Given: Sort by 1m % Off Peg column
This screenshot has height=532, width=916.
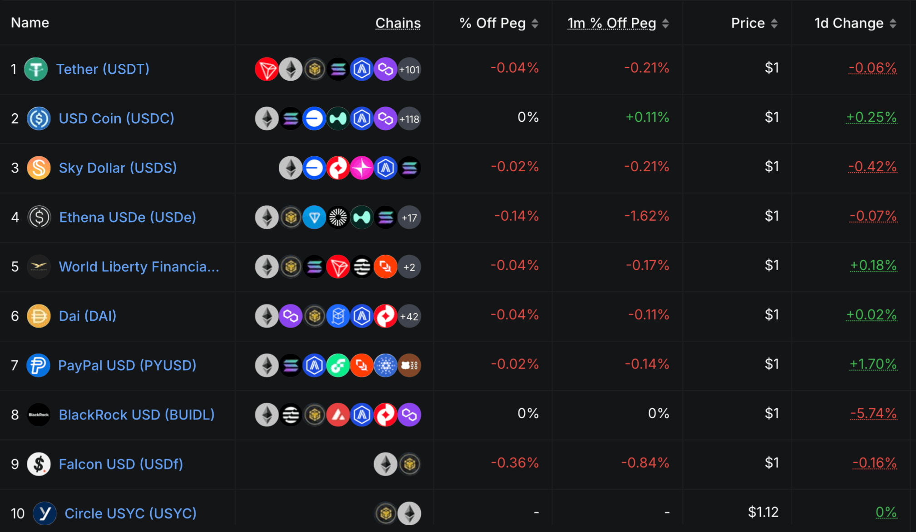Looking at the screenshot, I should point(665,24).
